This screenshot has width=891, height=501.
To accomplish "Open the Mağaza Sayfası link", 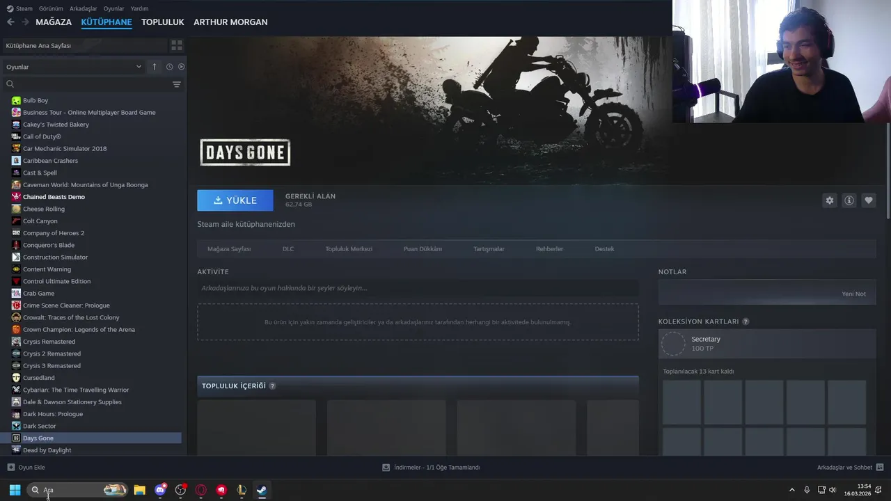I will click(229, 249).
